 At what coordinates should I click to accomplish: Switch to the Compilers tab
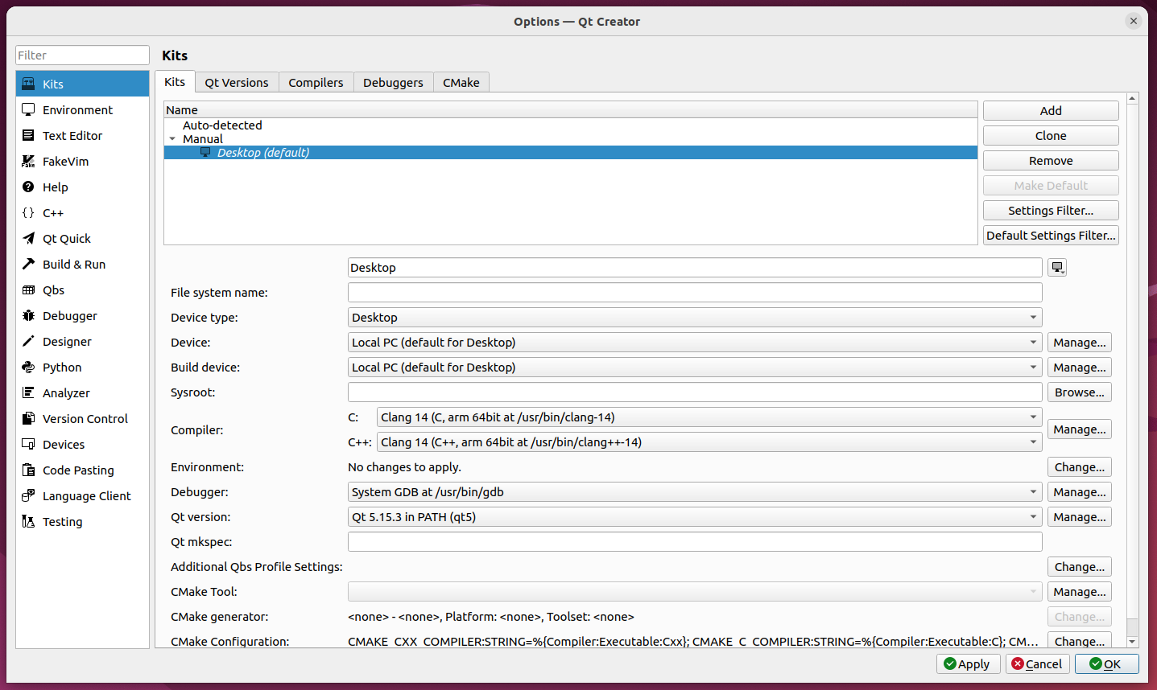pyautogui.click(x=316, y=82)
